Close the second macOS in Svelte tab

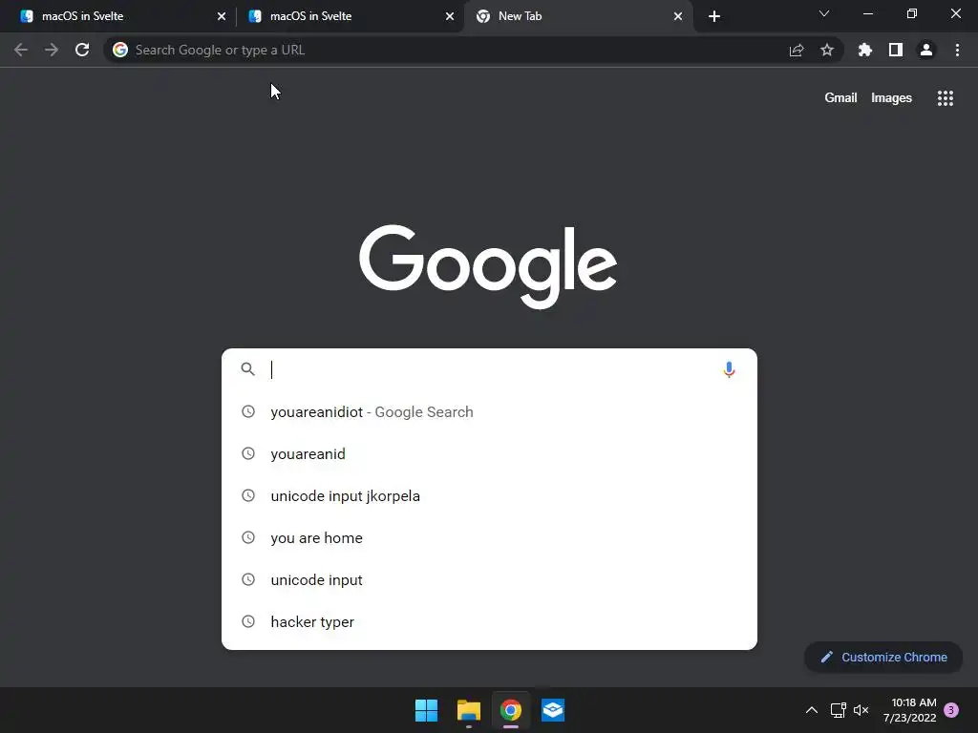pos(450,16)
